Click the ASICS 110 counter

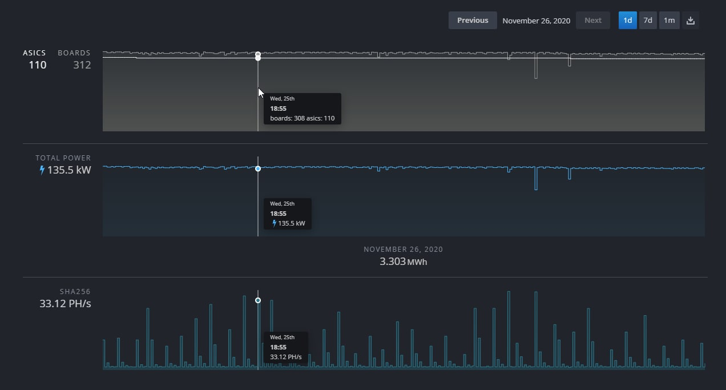(x=35, y=59)
